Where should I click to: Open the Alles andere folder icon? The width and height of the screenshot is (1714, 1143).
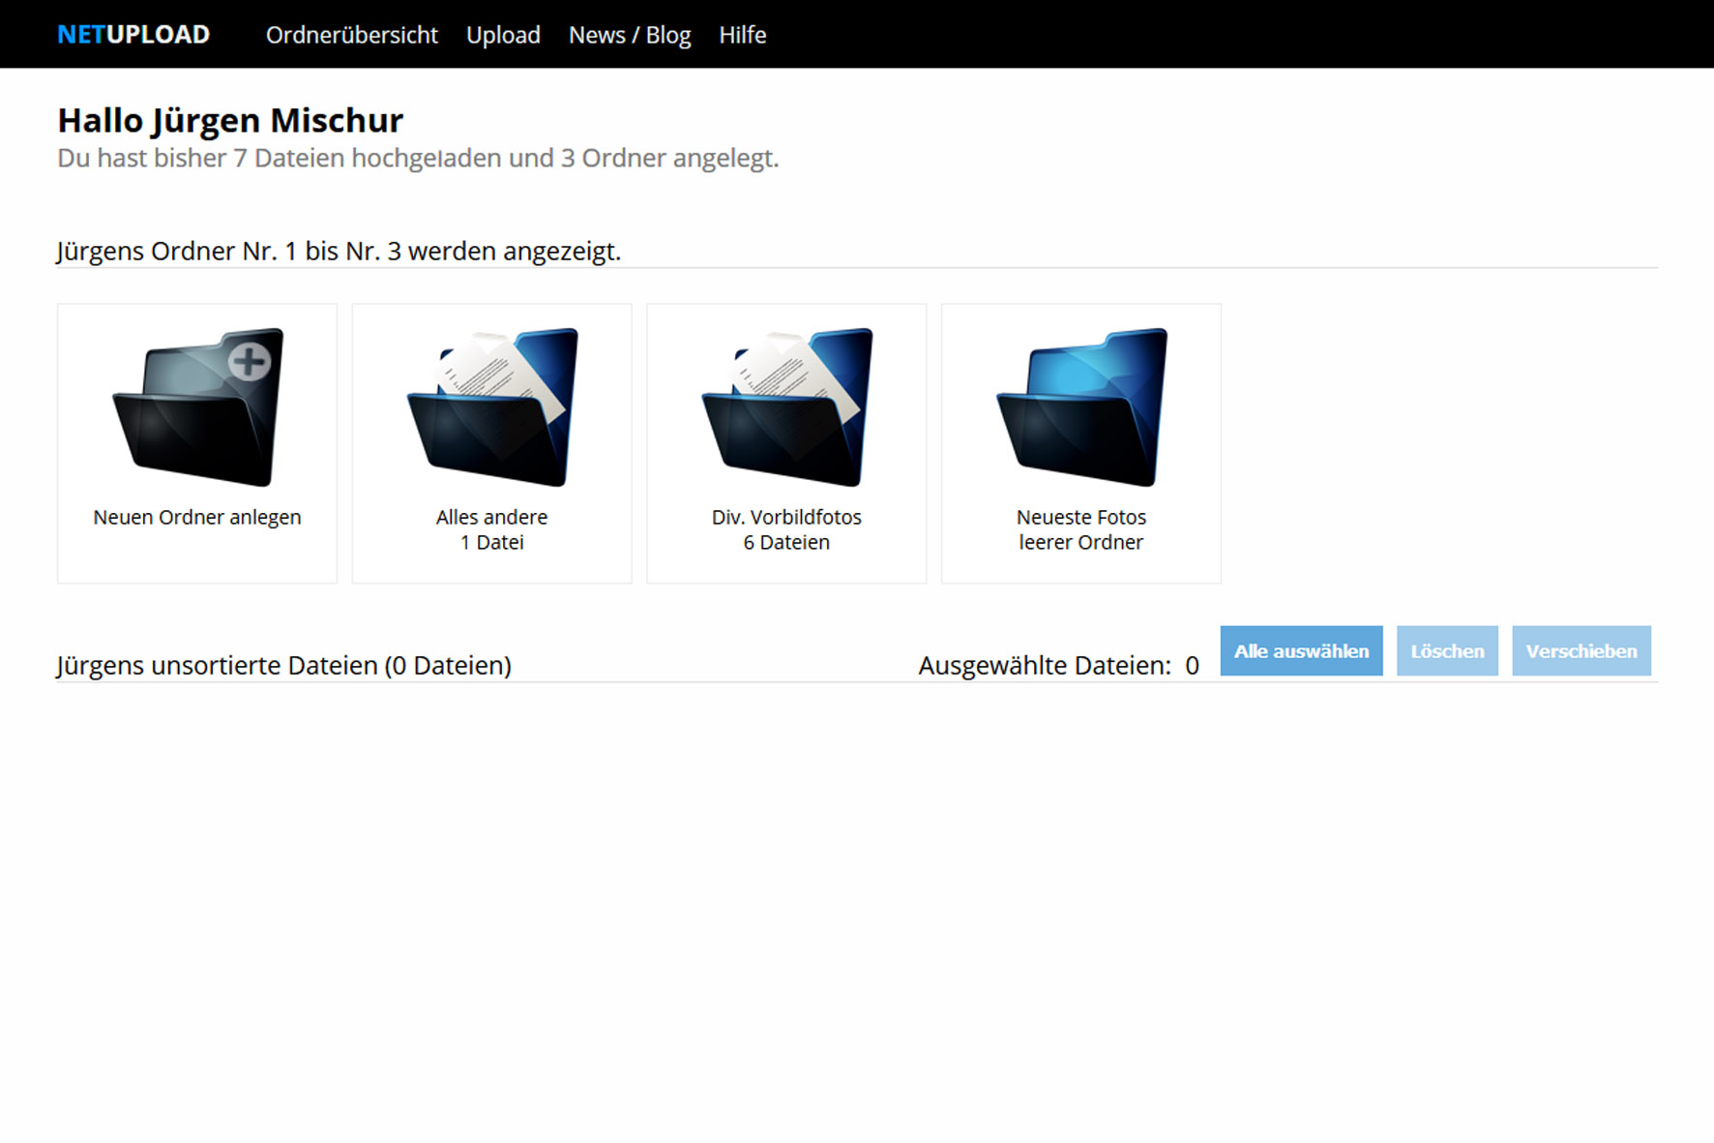[492, 407]
